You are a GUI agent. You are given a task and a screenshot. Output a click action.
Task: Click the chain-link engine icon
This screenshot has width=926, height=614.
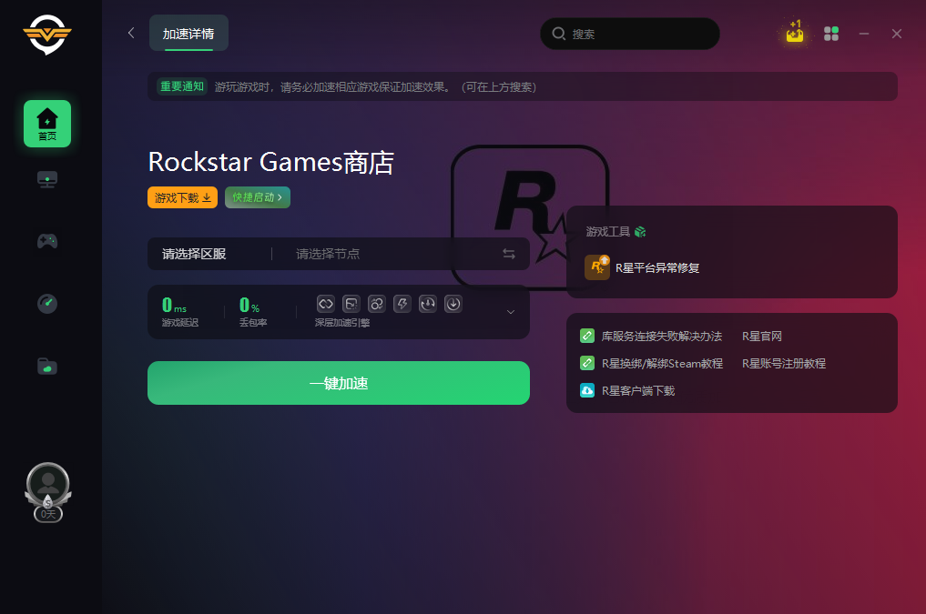325,304
